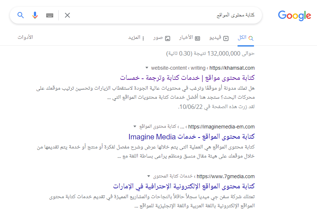The height and width of the screenshot is (217, 317).
Task: Open the Khamsat result title خمسات
Action: (x=187, y=78)
